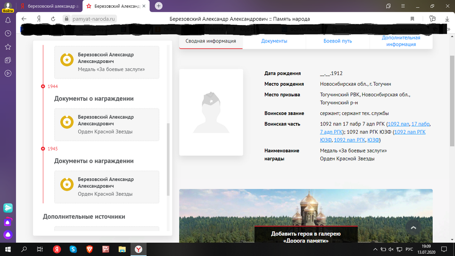Click Добавить героя в галерею button
This screenshot has height=256, width=455.
[306, 237]
